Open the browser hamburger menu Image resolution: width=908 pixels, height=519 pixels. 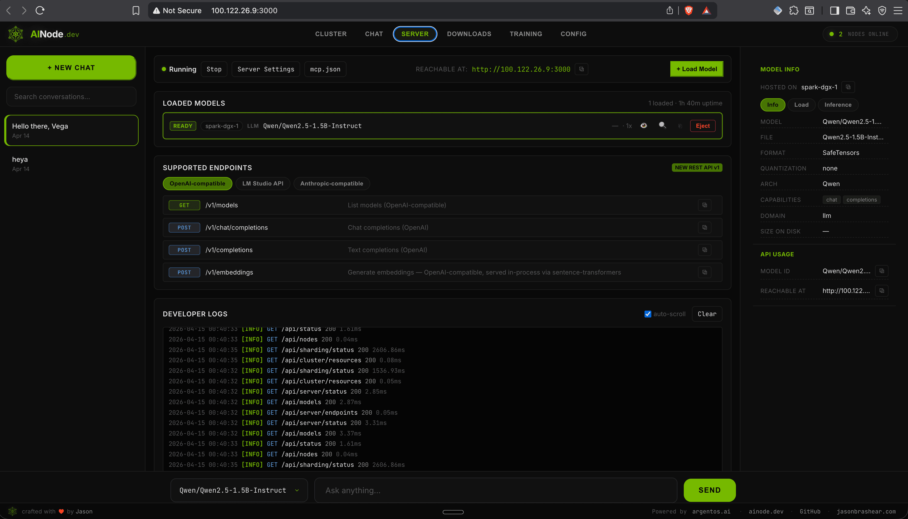click(x=898, y=10)
